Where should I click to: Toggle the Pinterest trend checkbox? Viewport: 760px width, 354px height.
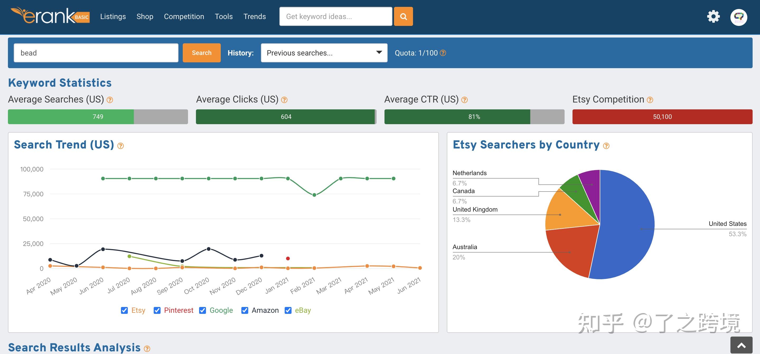click(x=157, y=310)
